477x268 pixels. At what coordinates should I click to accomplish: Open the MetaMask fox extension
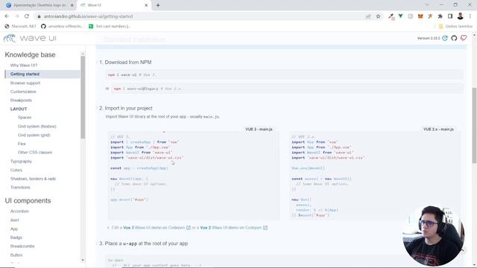click(420, 16)
